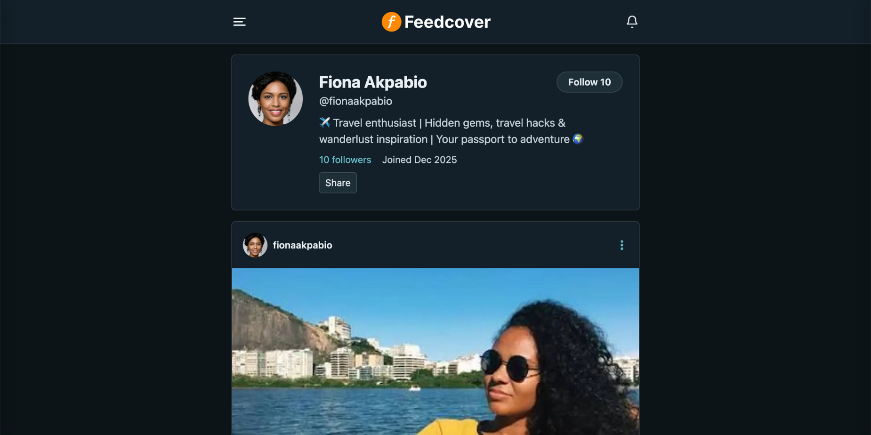Open the post options three-dot menu
The height and width of the screenshot is (435, 871).
coord(621,245)
